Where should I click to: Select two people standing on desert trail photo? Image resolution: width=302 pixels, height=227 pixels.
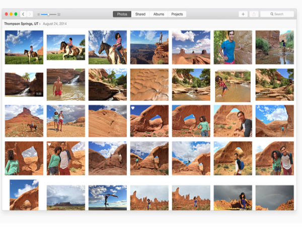(x=65, y=121)
